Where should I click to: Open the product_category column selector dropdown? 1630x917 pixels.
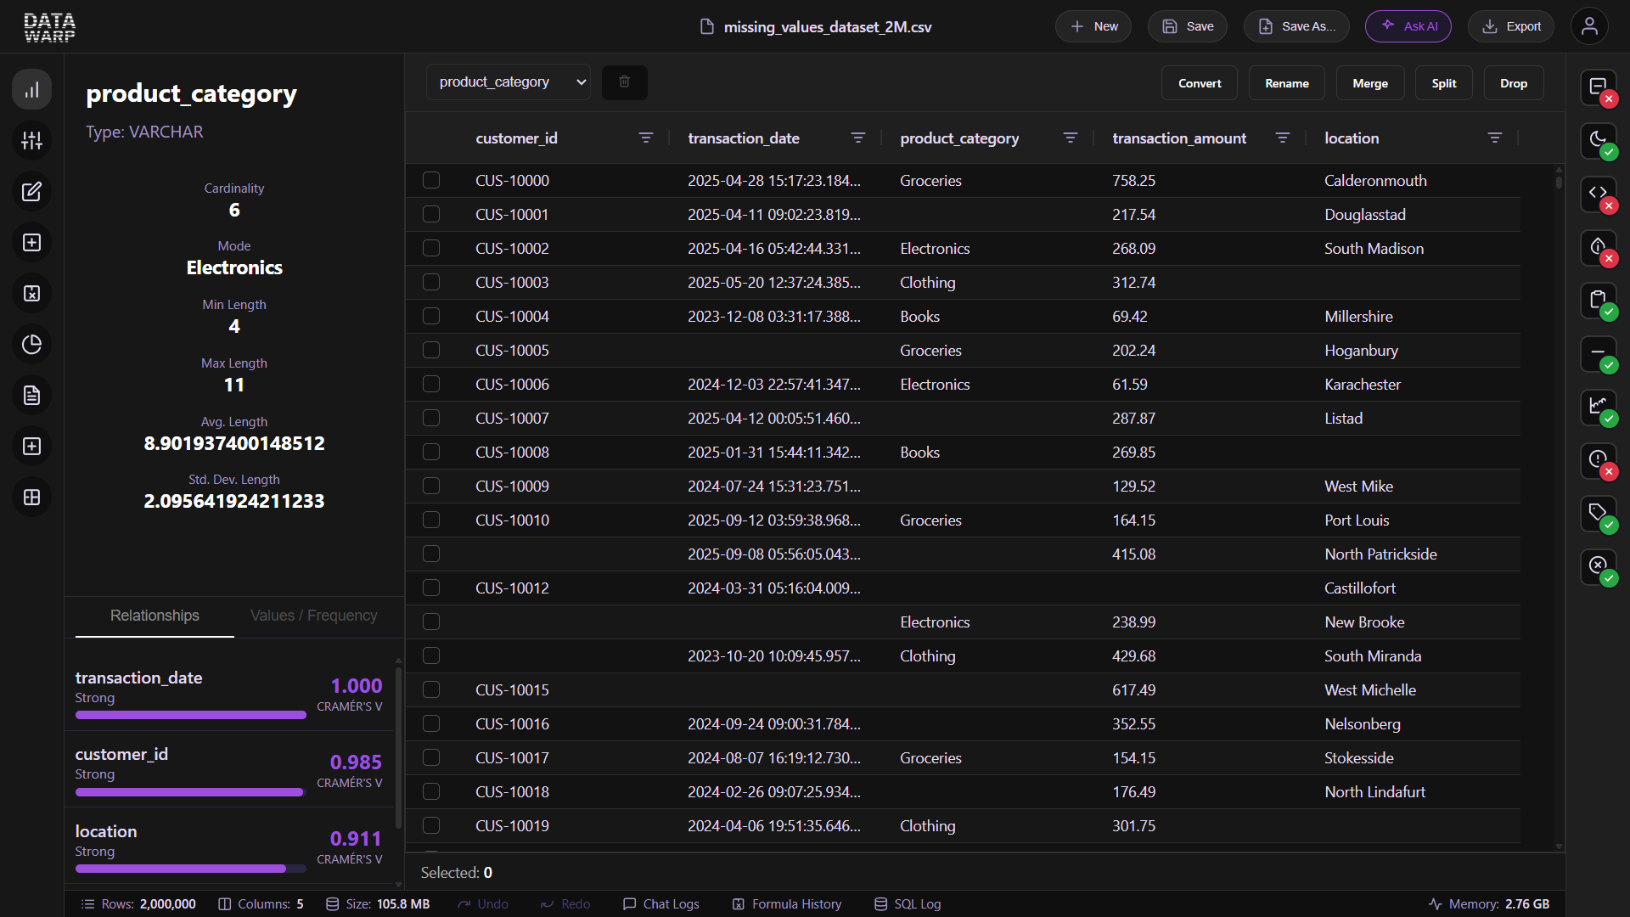tap(508, 82)
